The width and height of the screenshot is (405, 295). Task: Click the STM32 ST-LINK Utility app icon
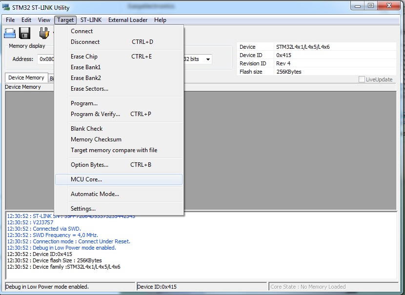(6, 7)
